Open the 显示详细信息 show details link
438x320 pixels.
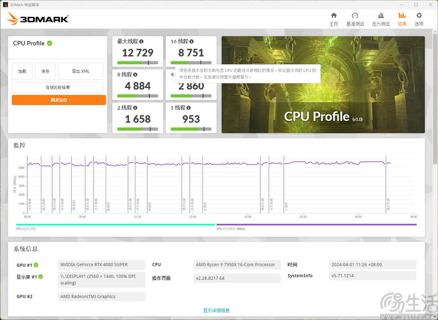216,310
